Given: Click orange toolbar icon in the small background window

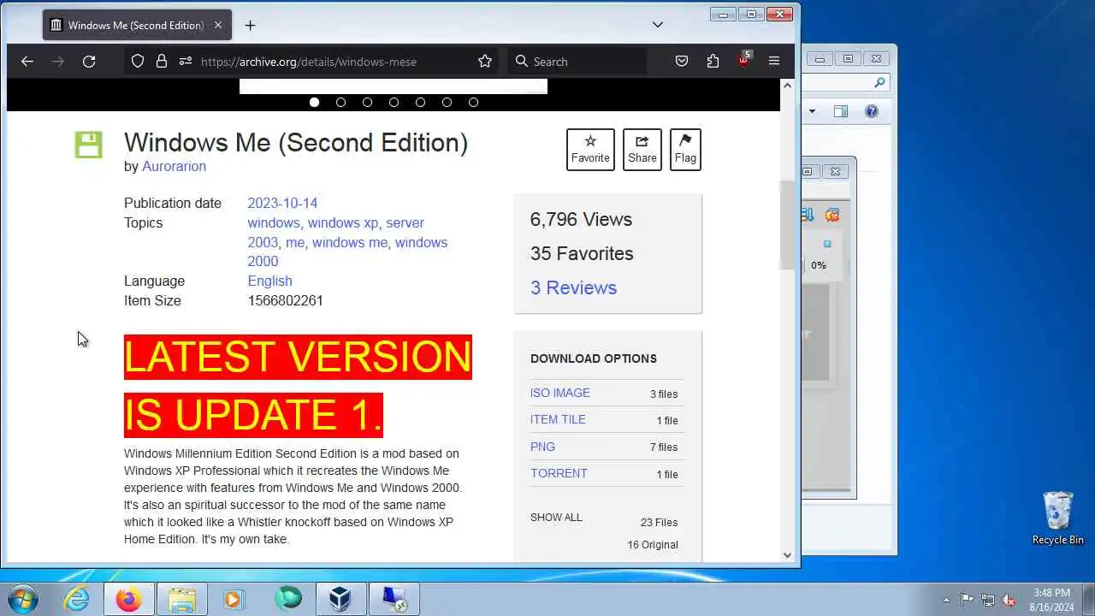Looking at the screenshot, I should (832, 215).
